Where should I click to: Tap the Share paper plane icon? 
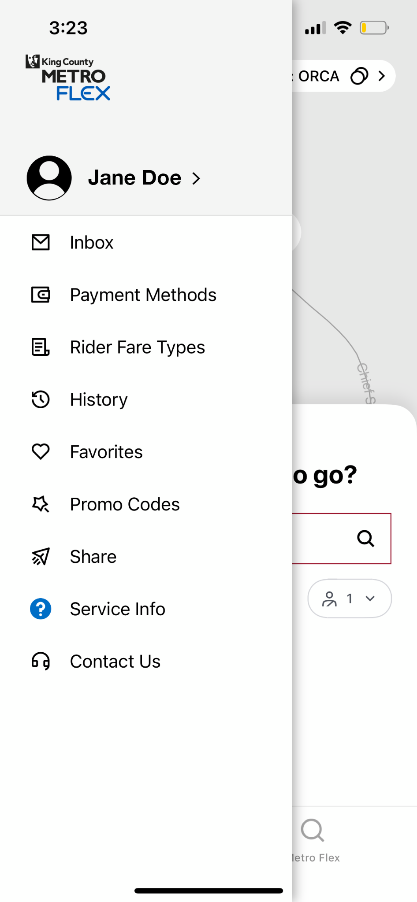point(41,557)
